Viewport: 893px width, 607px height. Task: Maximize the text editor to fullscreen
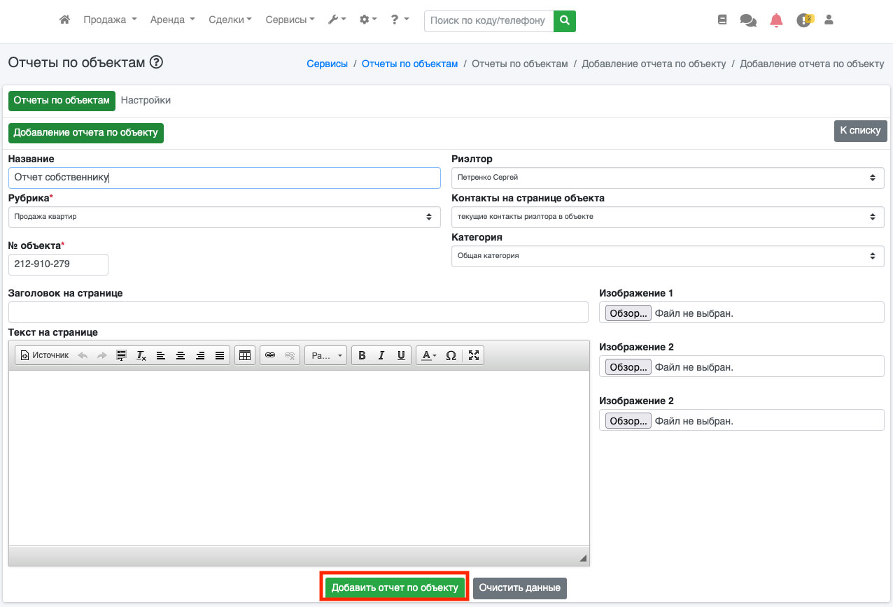(x=474, y=355)
